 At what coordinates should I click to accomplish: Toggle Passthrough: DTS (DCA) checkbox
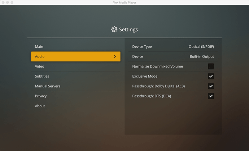(x=211, y=96)
